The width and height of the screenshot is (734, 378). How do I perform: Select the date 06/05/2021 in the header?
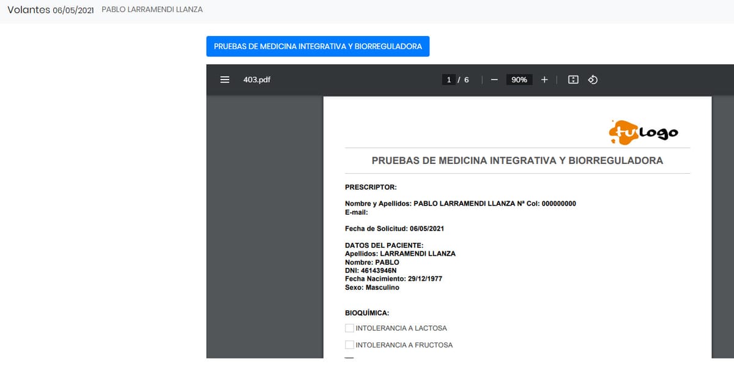[x=73, y=10]
